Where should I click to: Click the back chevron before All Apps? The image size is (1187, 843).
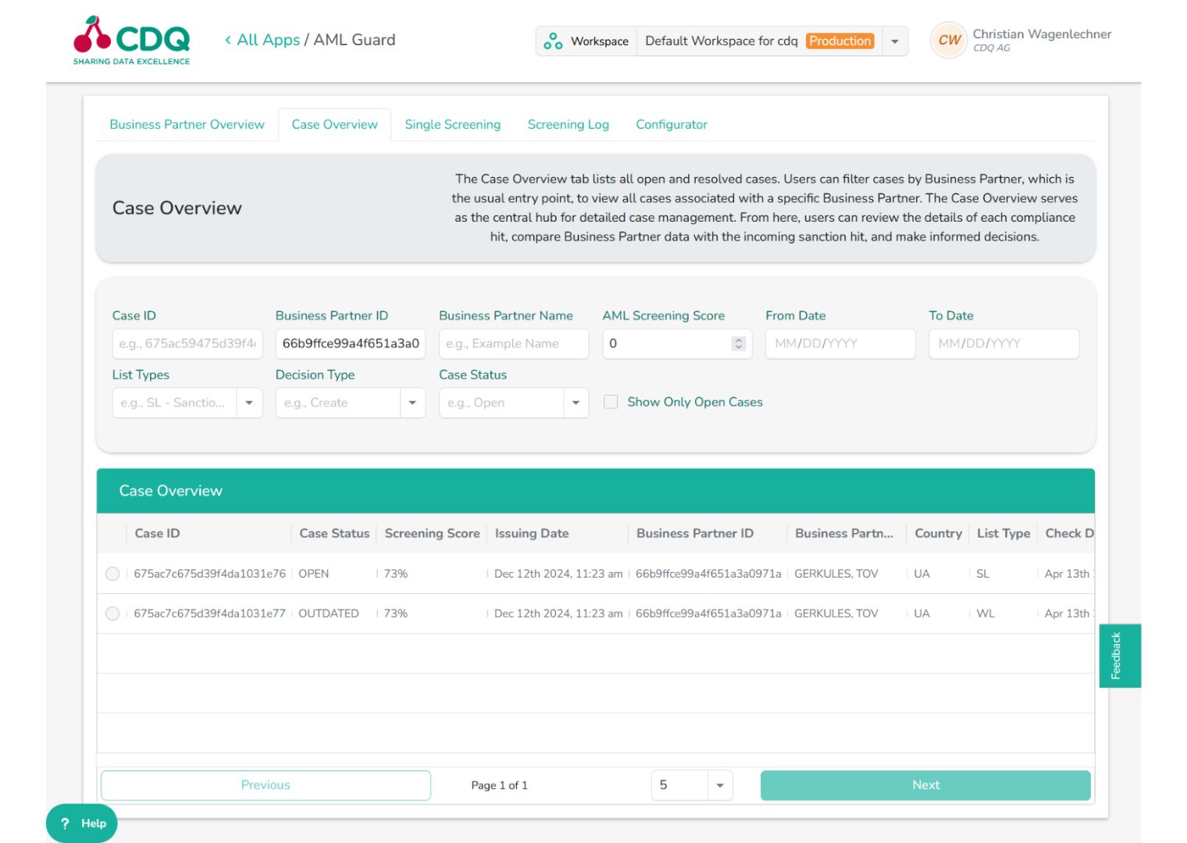(x=227, y=40)
